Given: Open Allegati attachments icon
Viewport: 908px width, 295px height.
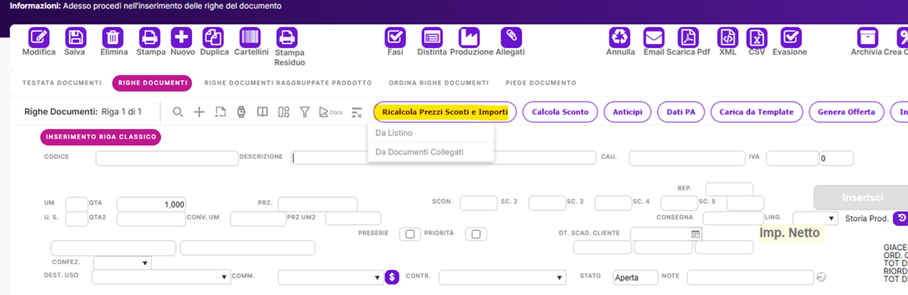Looking at the screenshot, I should pos(511,37).
